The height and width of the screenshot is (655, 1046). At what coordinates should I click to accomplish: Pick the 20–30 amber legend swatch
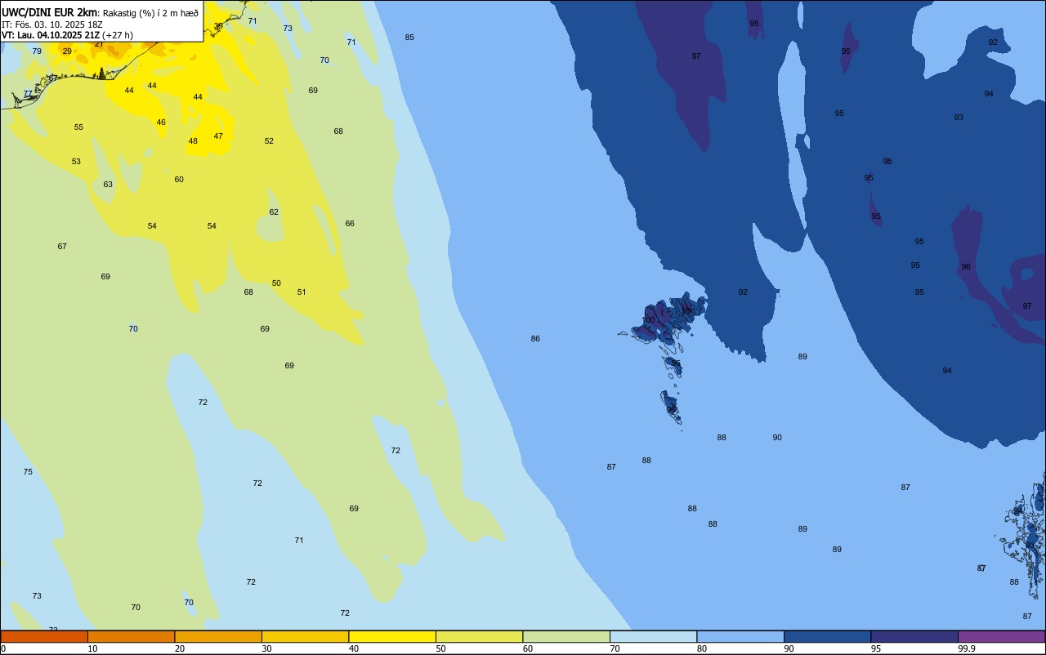(x=218, y=636)
